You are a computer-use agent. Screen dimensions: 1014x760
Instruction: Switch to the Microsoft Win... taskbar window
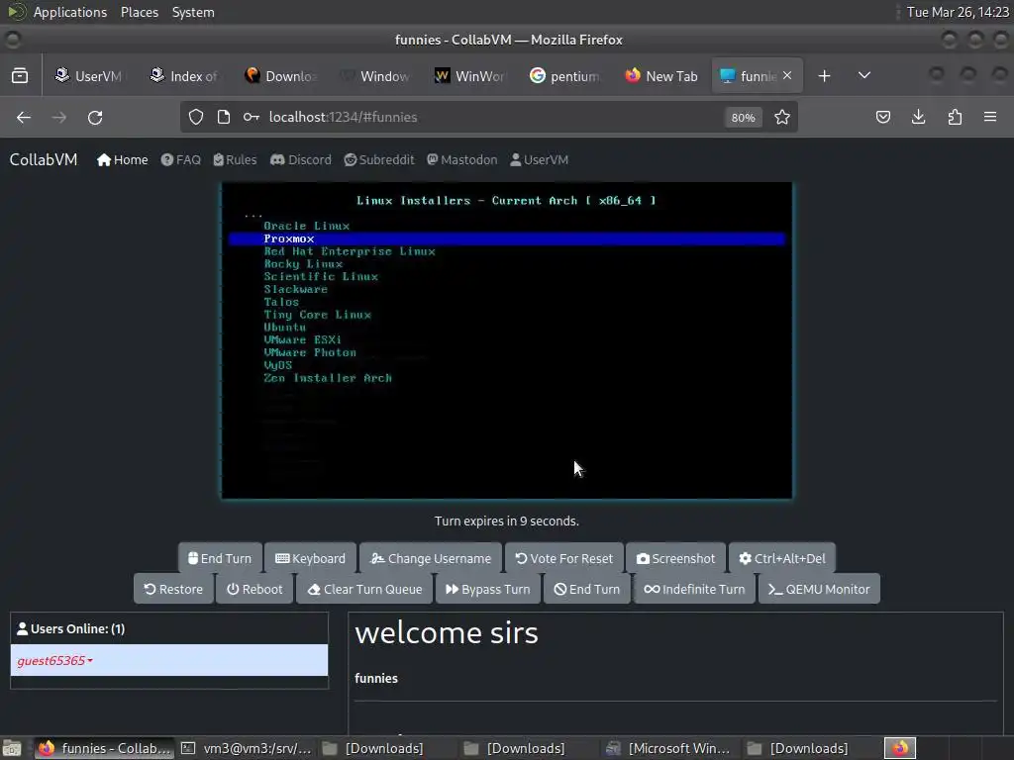click(669, 748)
